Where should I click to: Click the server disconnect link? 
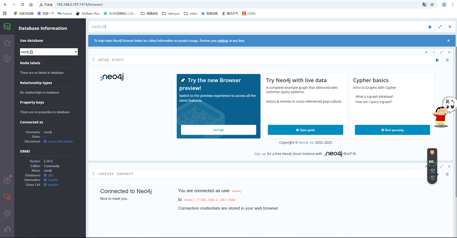tap(58, 142)
